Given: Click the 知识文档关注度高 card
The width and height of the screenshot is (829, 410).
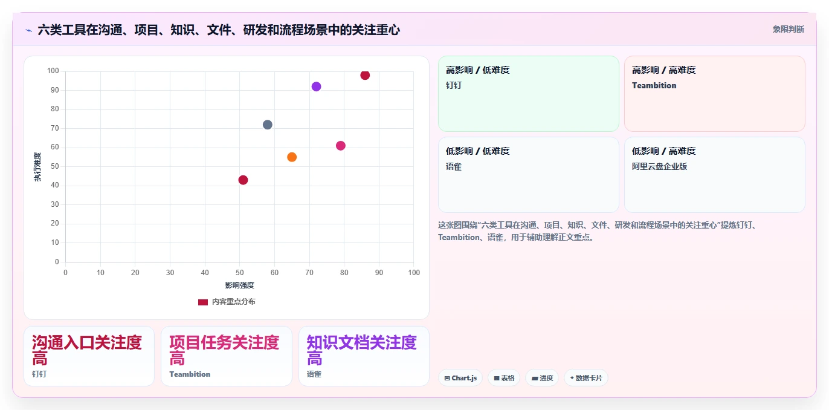Looking at the screenshot, I should pos(364,356).
